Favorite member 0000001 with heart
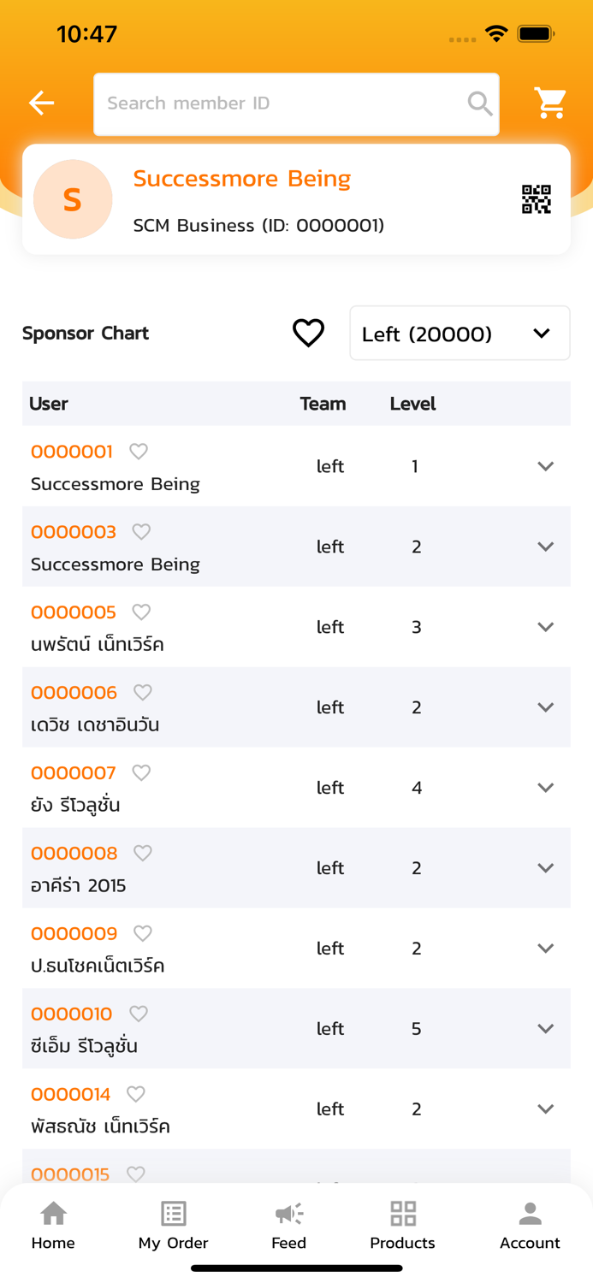This screenshot has width=593, height=1283. coord(139,451)
